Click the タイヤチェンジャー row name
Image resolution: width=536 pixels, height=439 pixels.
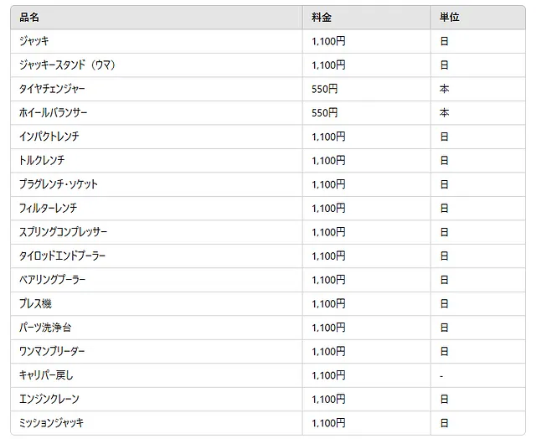pyautogui.click(x=52, y=89)
